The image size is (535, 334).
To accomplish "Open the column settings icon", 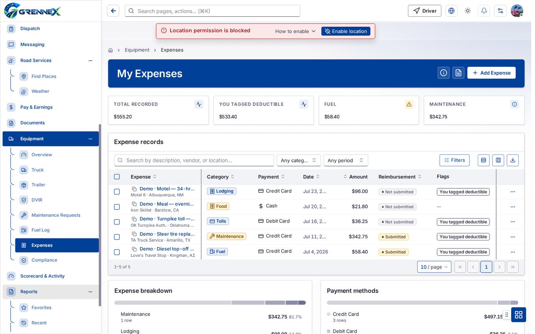I will coord(498,160).
